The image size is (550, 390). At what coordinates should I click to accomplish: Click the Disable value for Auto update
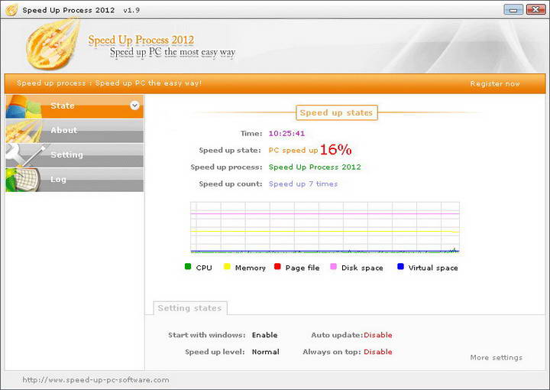[x=378, y=335]
